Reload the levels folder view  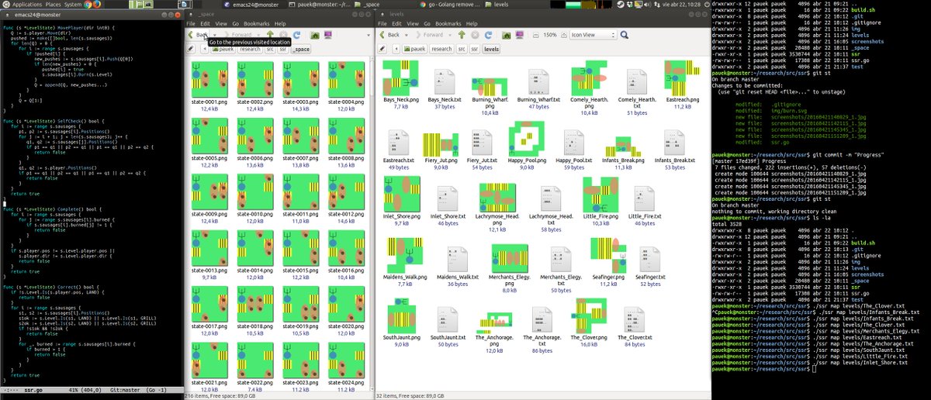(x=487, y=35)
